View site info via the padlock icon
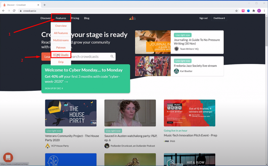 [x=21, y=11]
